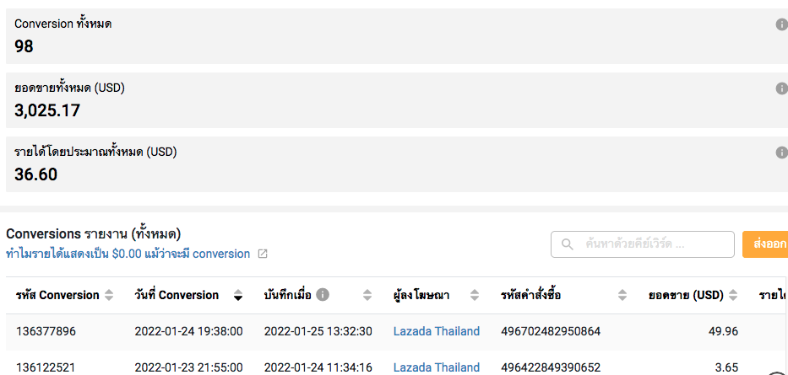The height and width of the screenshot is (375, 788).
Task: Click the ส่งออก export button
Action: coord(765,244)
